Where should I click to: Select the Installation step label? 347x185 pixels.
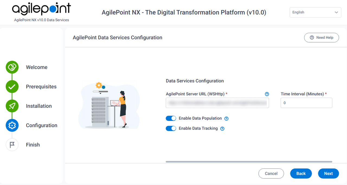(39, 106)
